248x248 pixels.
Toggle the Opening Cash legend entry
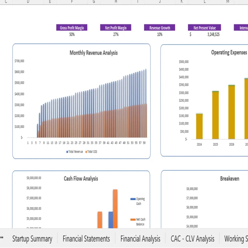(138, 201)
